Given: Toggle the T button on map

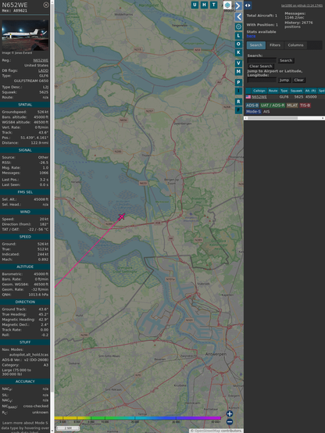Looking at the screenshot, I should 213,5.
